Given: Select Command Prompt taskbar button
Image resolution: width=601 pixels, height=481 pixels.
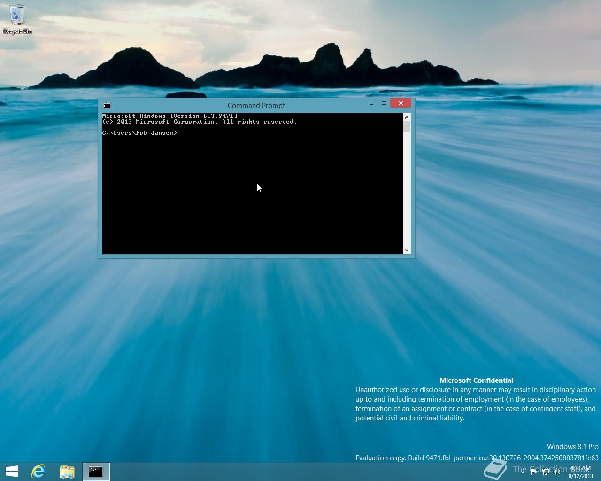Looking at the screenshot, I should tap(96, 472).
